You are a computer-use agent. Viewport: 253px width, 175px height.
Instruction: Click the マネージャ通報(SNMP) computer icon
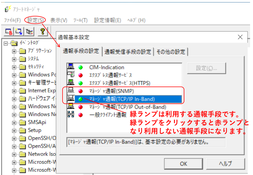point(71,91)
